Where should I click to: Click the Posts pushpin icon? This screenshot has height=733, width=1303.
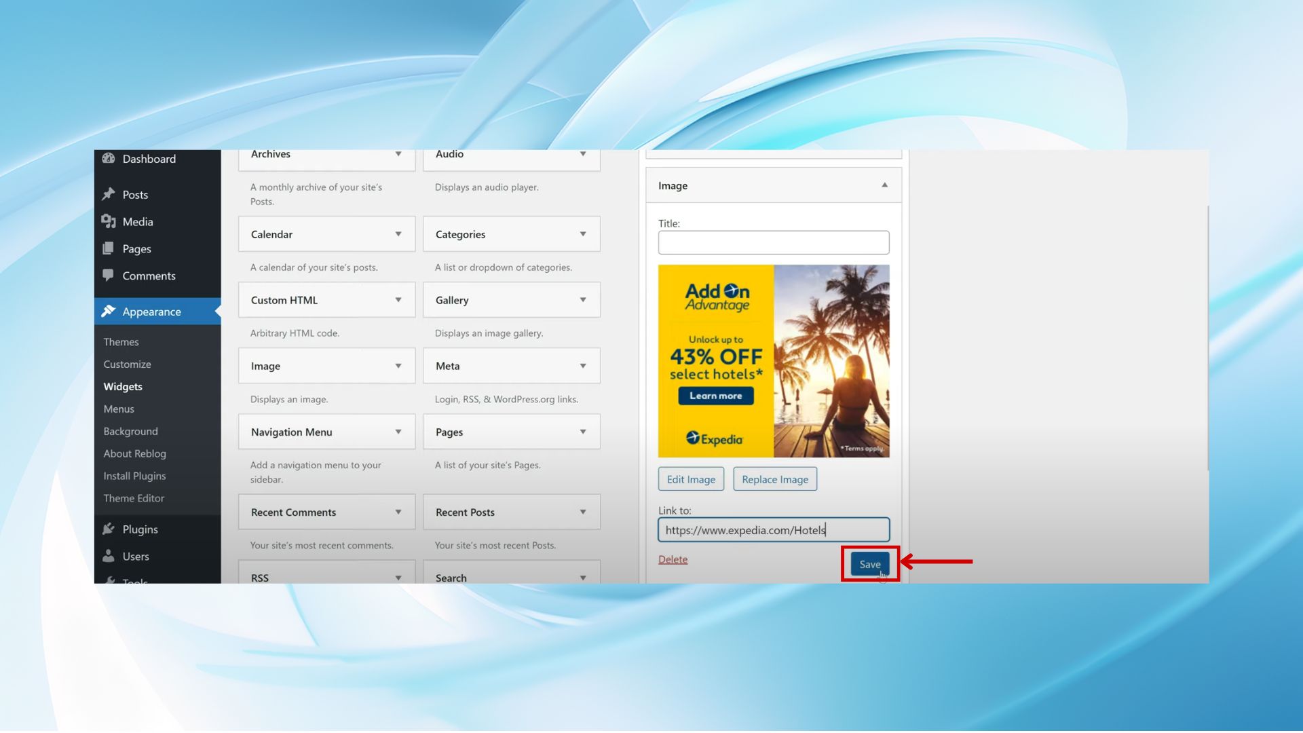tap(109, 194)
